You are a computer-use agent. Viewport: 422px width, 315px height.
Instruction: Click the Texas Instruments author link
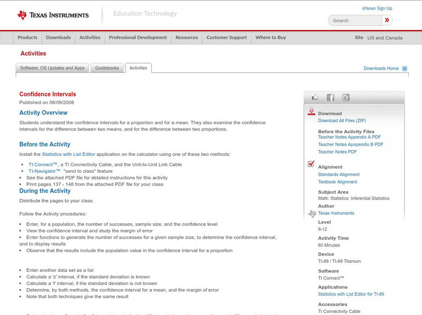(x=336, y=213)
